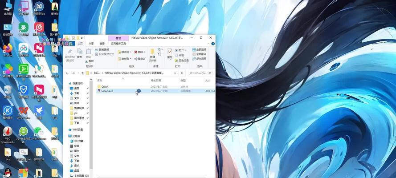Open the 此电脑 desktop icon

coord(8,8)
